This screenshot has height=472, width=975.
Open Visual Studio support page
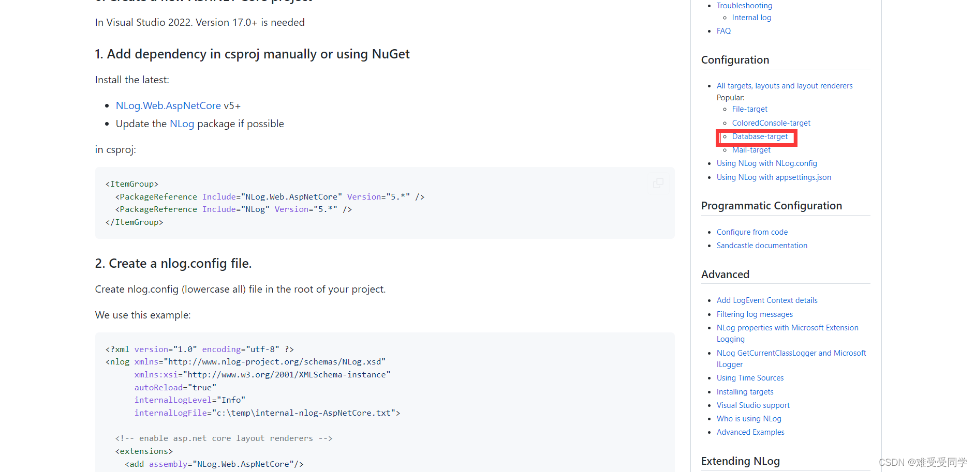[x=753, y=405]
